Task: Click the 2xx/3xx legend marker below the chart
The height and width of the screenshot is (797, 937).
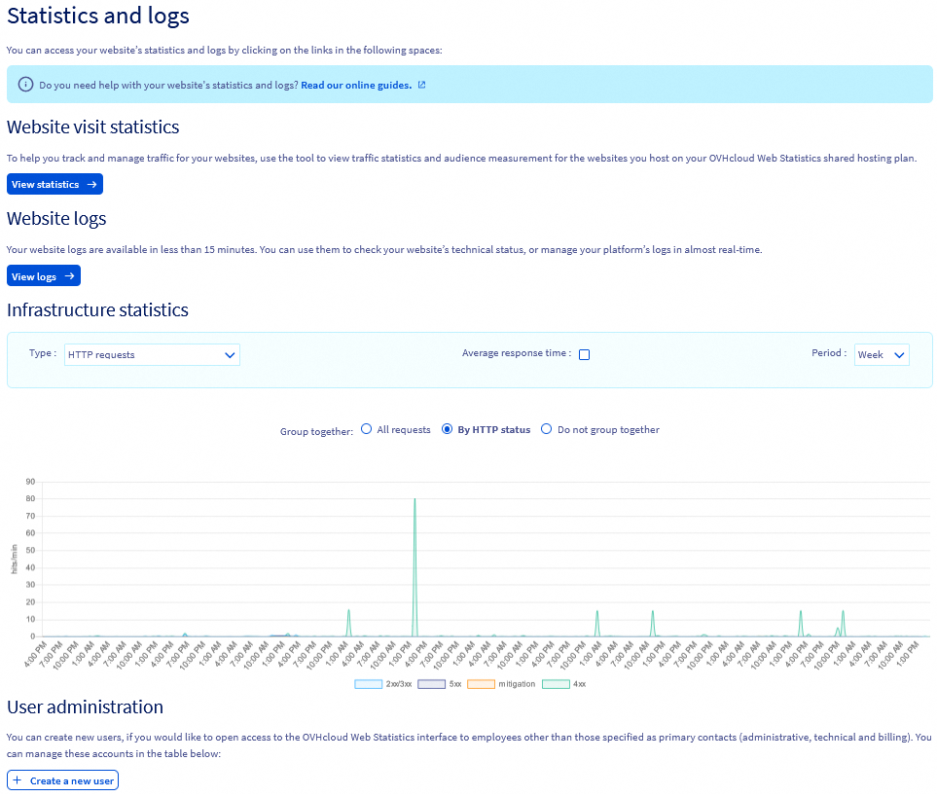Action: (x=368, y=683)
